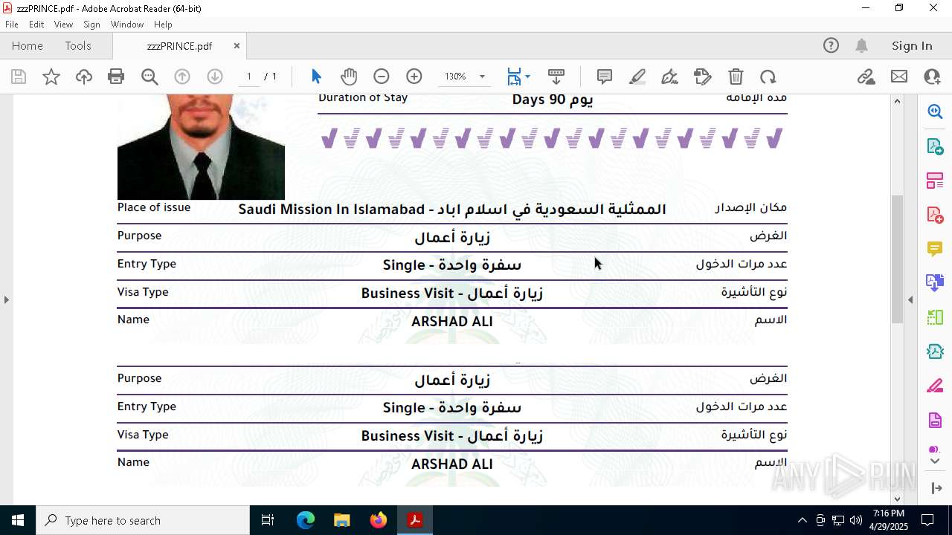952x535 pixels.
Task: Click the share with others person icon
Action: [x=932, y=77]
